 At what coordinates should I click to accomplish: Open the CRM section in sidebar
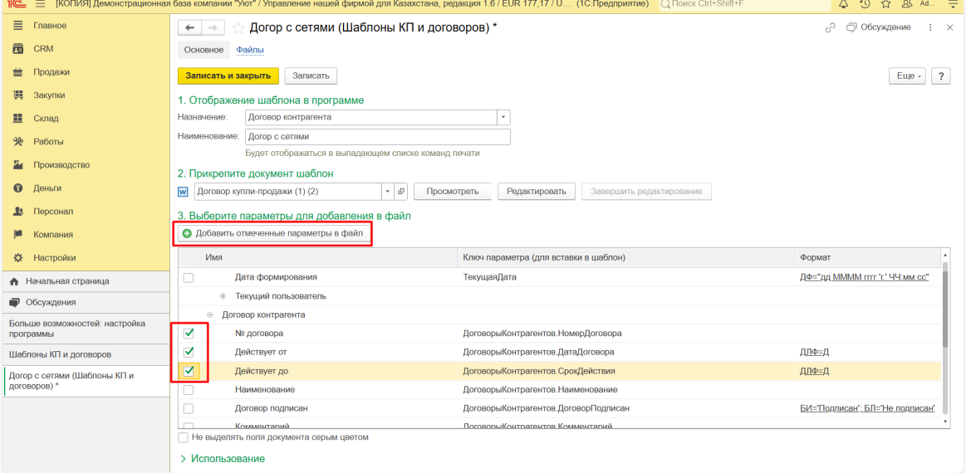click(x=43, y=49)
